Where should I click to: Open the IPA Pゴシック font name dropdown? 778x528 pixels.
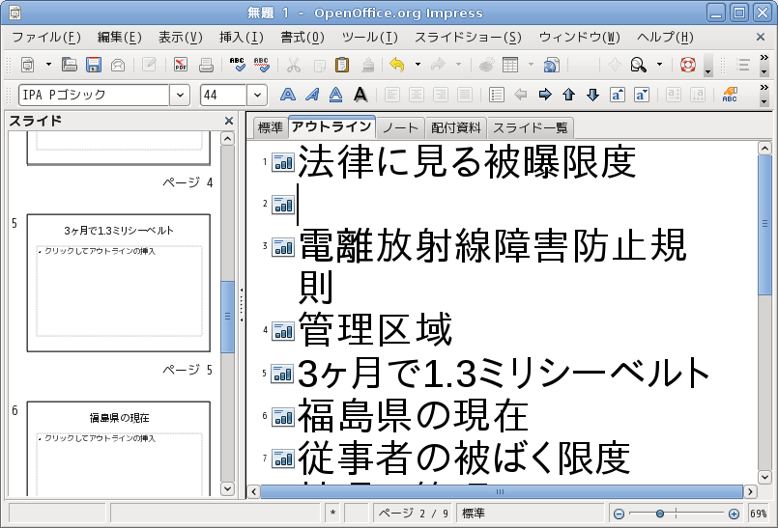[x=180, y=95]
